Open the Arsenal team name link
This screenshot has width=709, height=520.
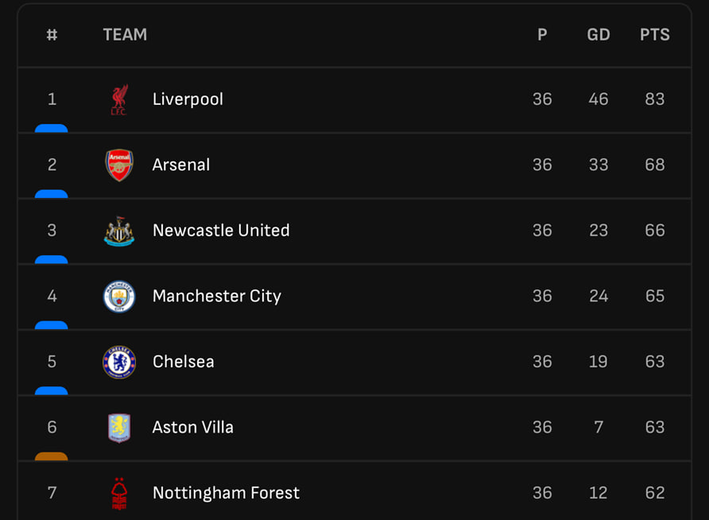click(x=181, y=165)
